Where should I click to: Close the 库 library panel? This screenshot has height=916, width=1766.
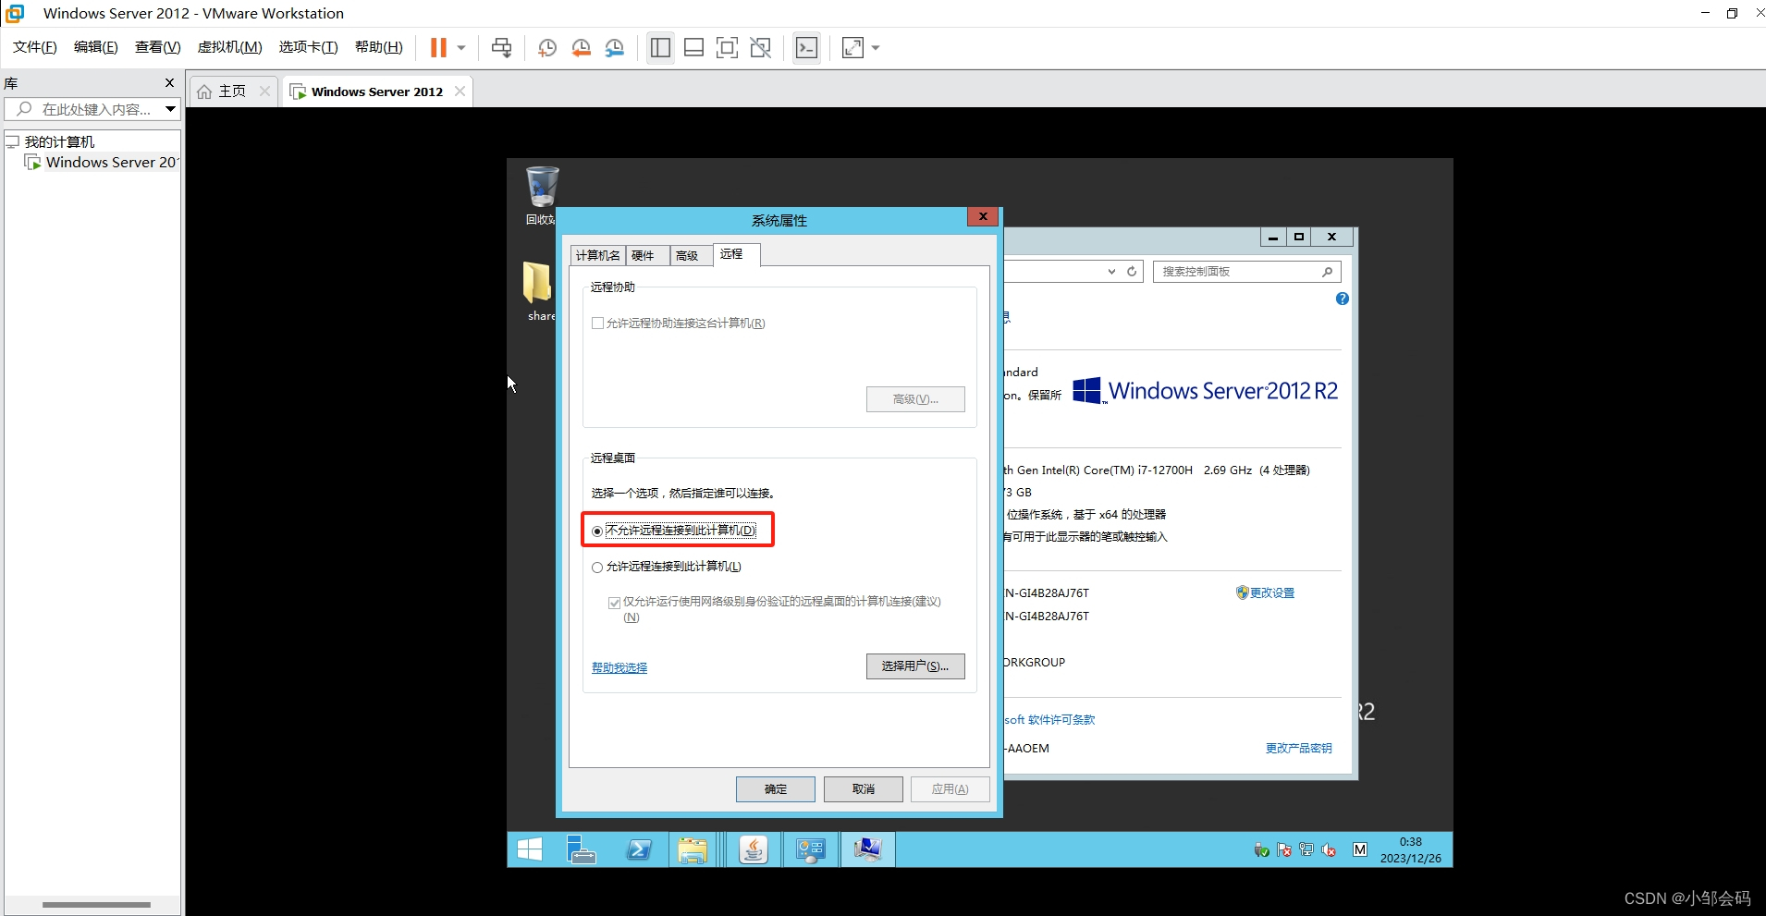(169, 82)
